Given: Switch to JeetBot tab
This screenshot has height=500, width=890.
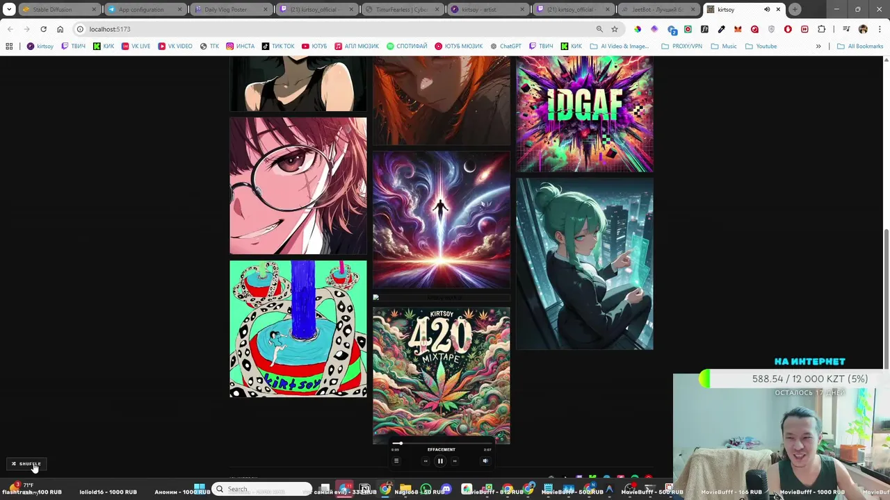Looking at the screenshot, I should 658,10.
